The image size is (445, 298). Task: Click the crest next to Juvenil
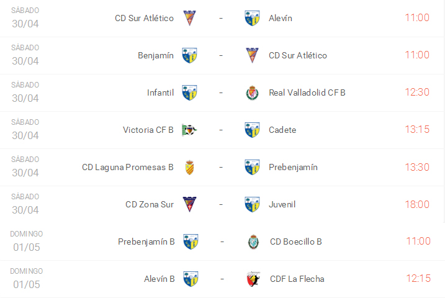point(252,204)
